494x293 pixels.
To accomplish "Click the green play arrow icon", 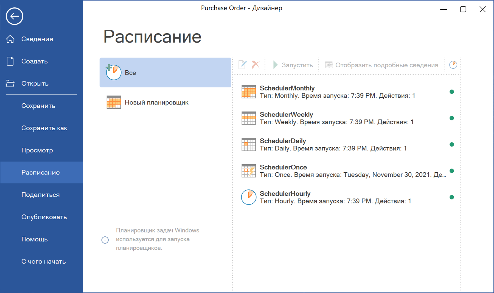I will [x=276, y=65].
